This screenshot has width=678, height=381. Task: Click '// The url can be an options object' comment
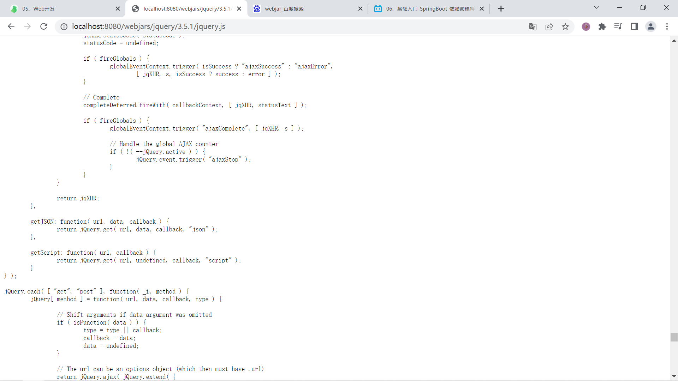tap(160, 369)
